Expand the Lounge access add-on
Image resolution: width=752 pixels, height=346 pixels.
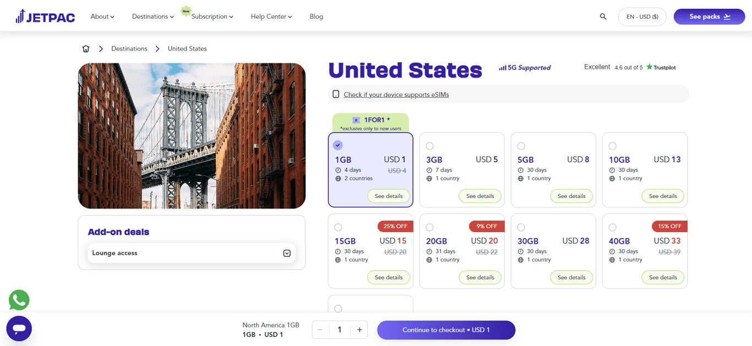[x=192, y=253]
